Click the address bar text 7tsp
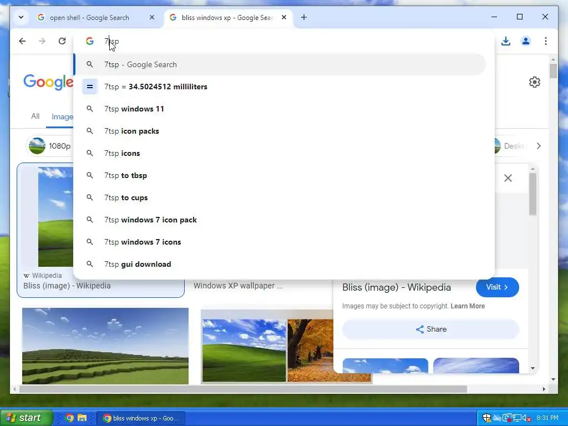The width and height of the screenshot is (568, 426). point(111,41)
